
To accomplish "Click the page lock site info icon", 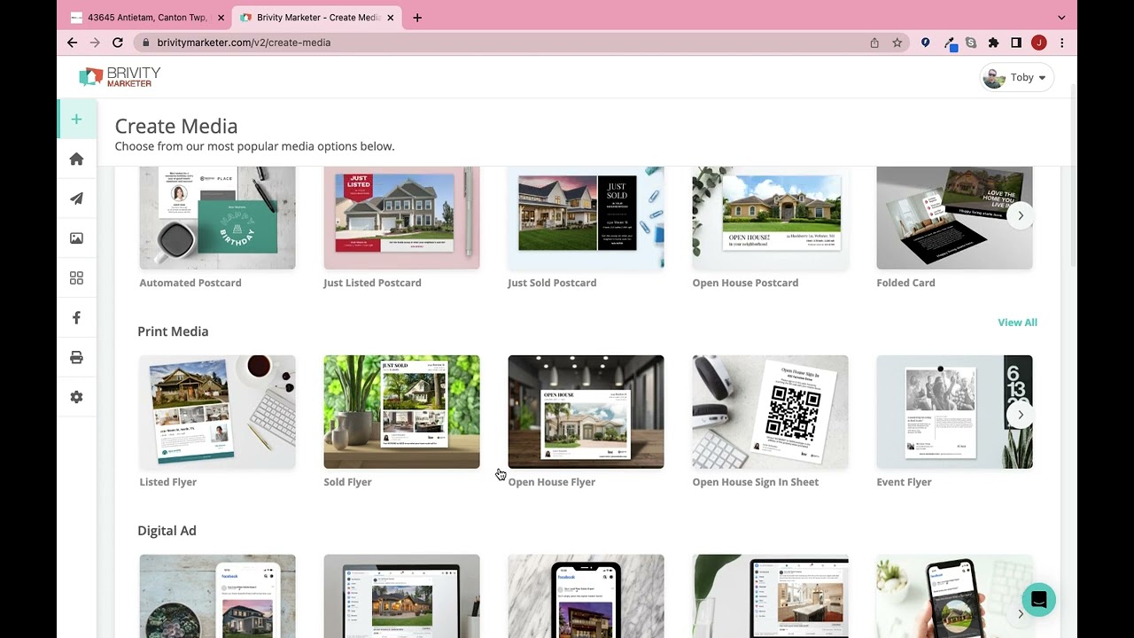I will click(145, 43).
